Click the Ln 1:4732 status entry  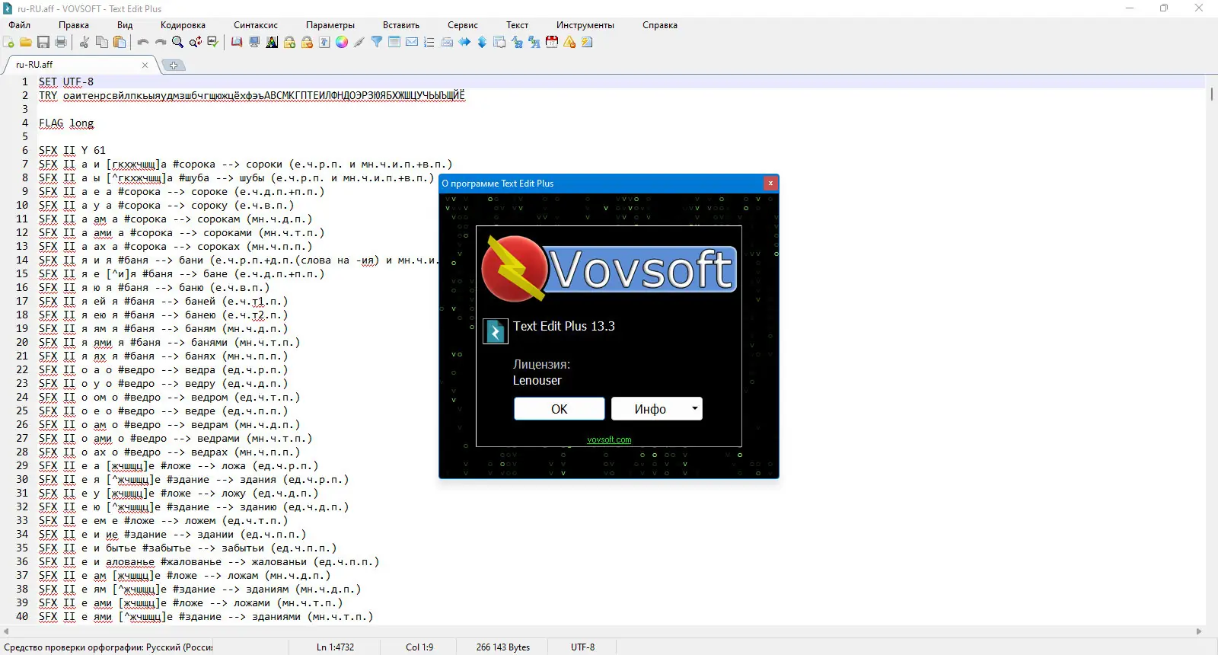pyautogui.click(x=335, y=647)
